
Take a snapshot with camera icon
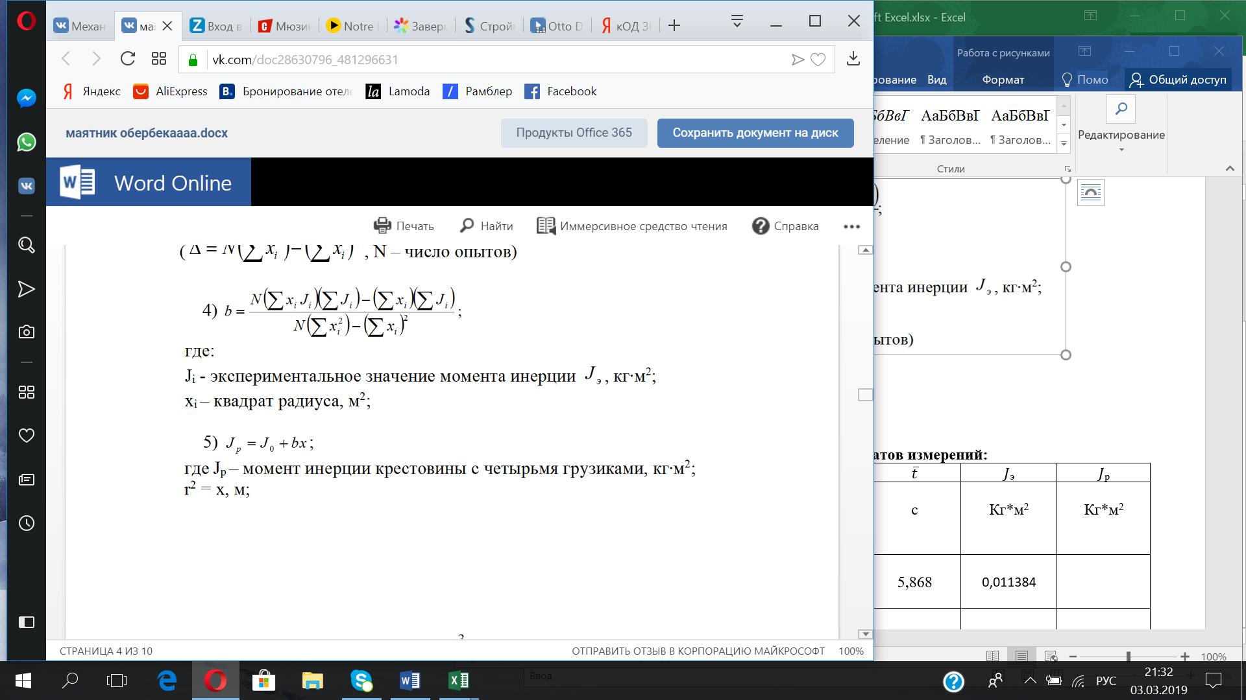pyautogui.click(x=27, y=332)
